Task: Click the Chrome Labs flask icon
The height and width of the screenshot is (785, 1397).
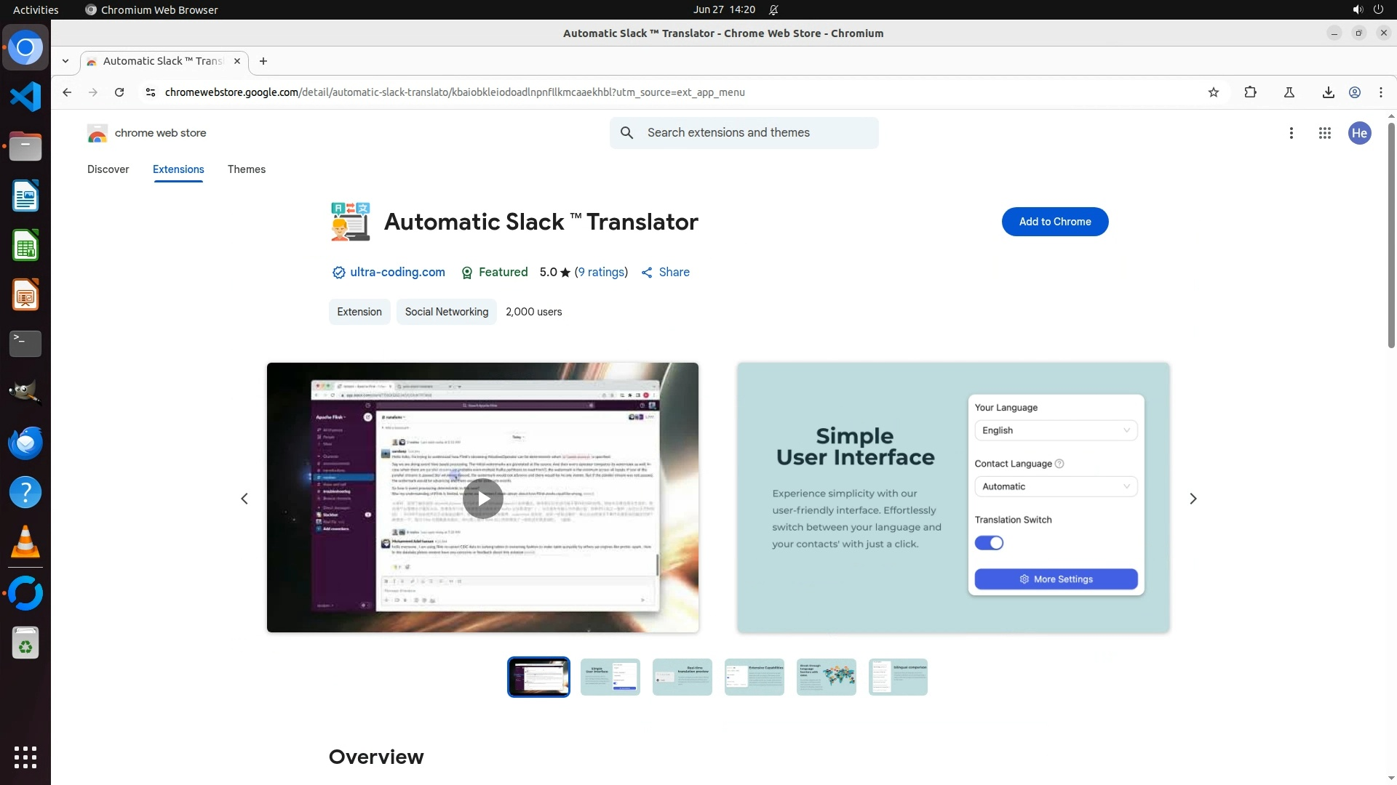Action: (x=1289, y=92)
